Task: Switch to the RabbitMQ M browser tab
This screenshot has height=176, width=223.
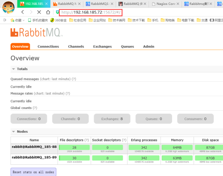Action: (67, 4)
